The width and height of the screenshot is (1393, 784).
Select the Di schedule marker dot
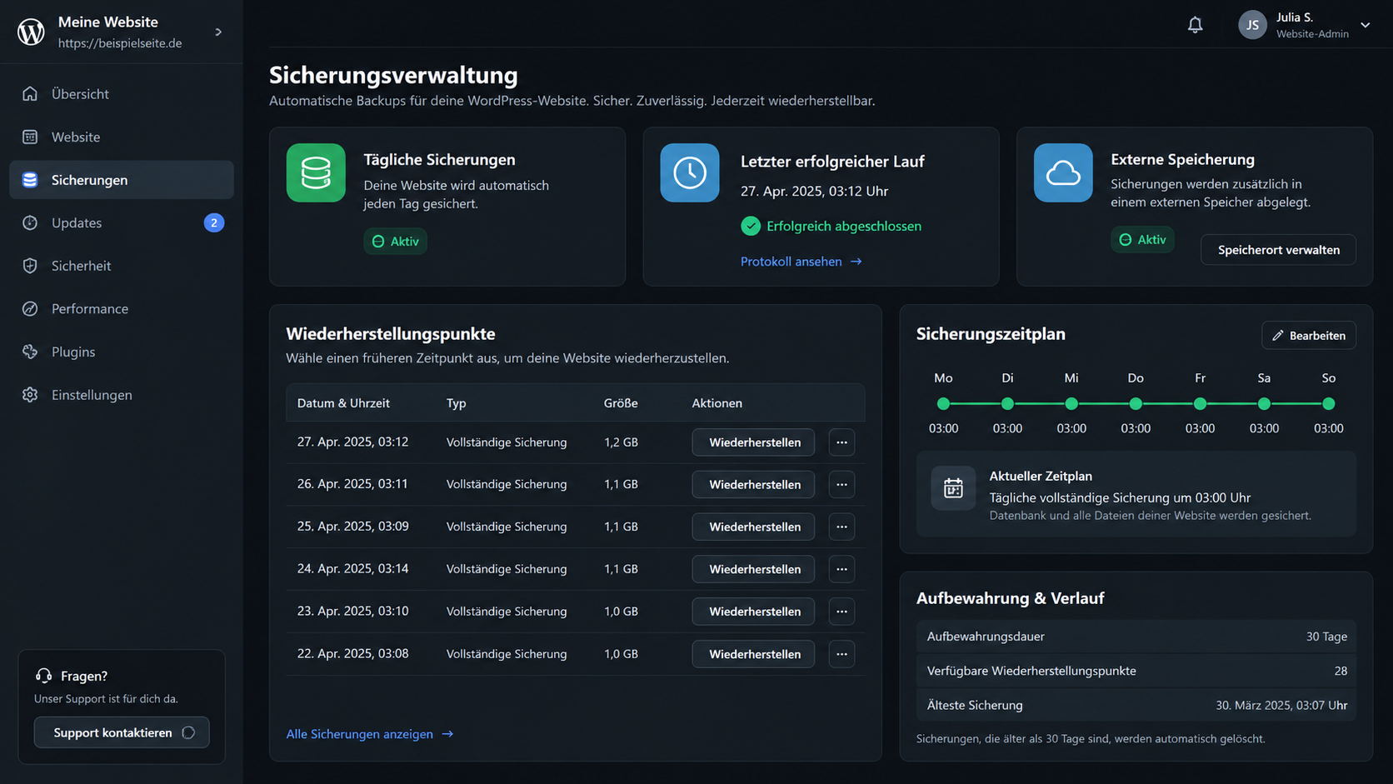click(1007, 404)
